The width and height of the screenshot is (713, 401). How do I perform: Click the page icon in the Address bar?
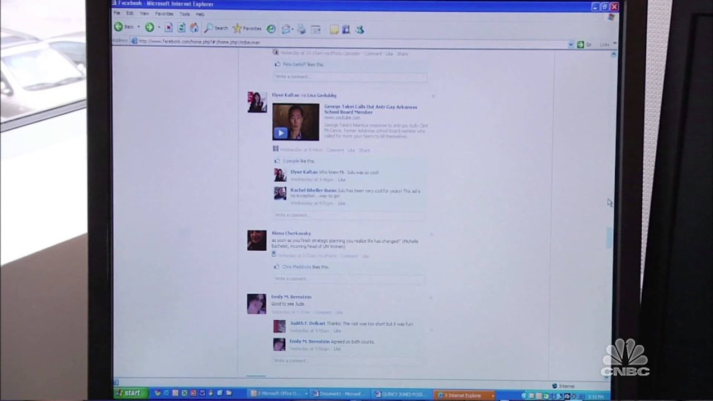point(134,41)
